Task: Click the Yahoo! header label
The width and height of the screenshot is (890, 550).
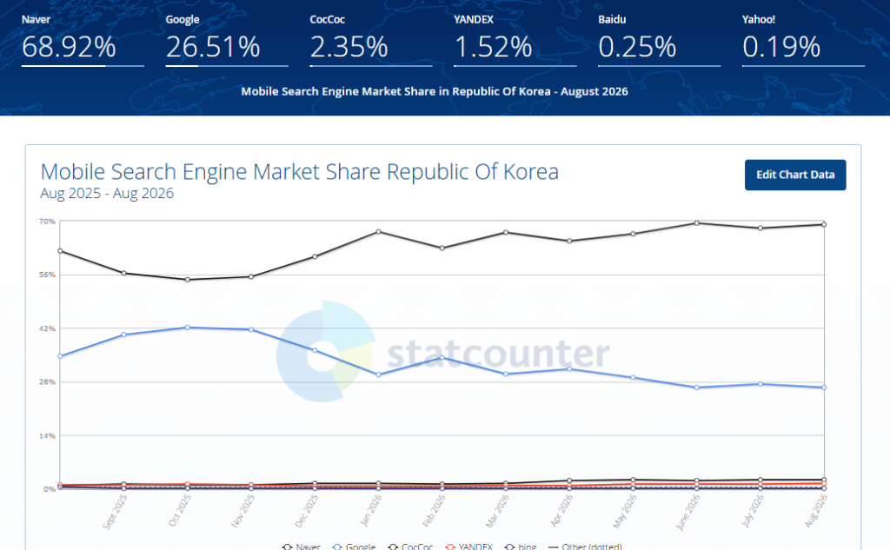Action: pos(759,19)
